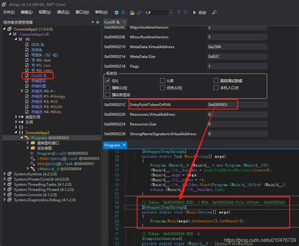Toggle the IL Only flag checkbox
Viewport: 299px width, 246px height.
pos(108,81)
